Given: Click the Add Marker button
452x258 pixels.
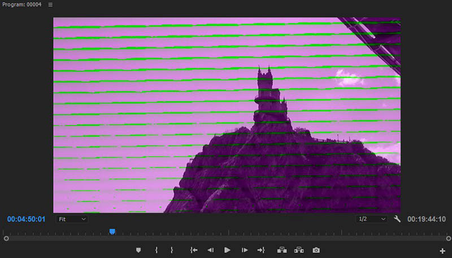Looking at the screenshot, I should (x=138, y=250).
